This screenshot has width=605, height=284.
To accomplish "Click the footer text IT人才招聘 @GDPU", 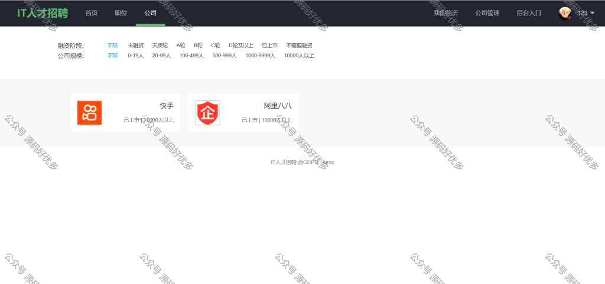I will coord(302,162).
